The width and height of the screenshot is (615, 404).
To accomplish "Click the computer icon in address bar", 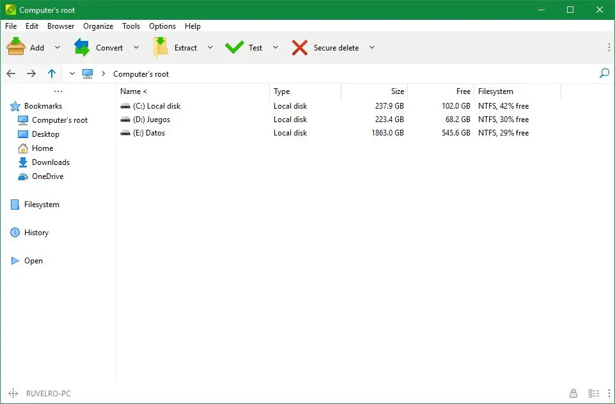I will 88,74.
